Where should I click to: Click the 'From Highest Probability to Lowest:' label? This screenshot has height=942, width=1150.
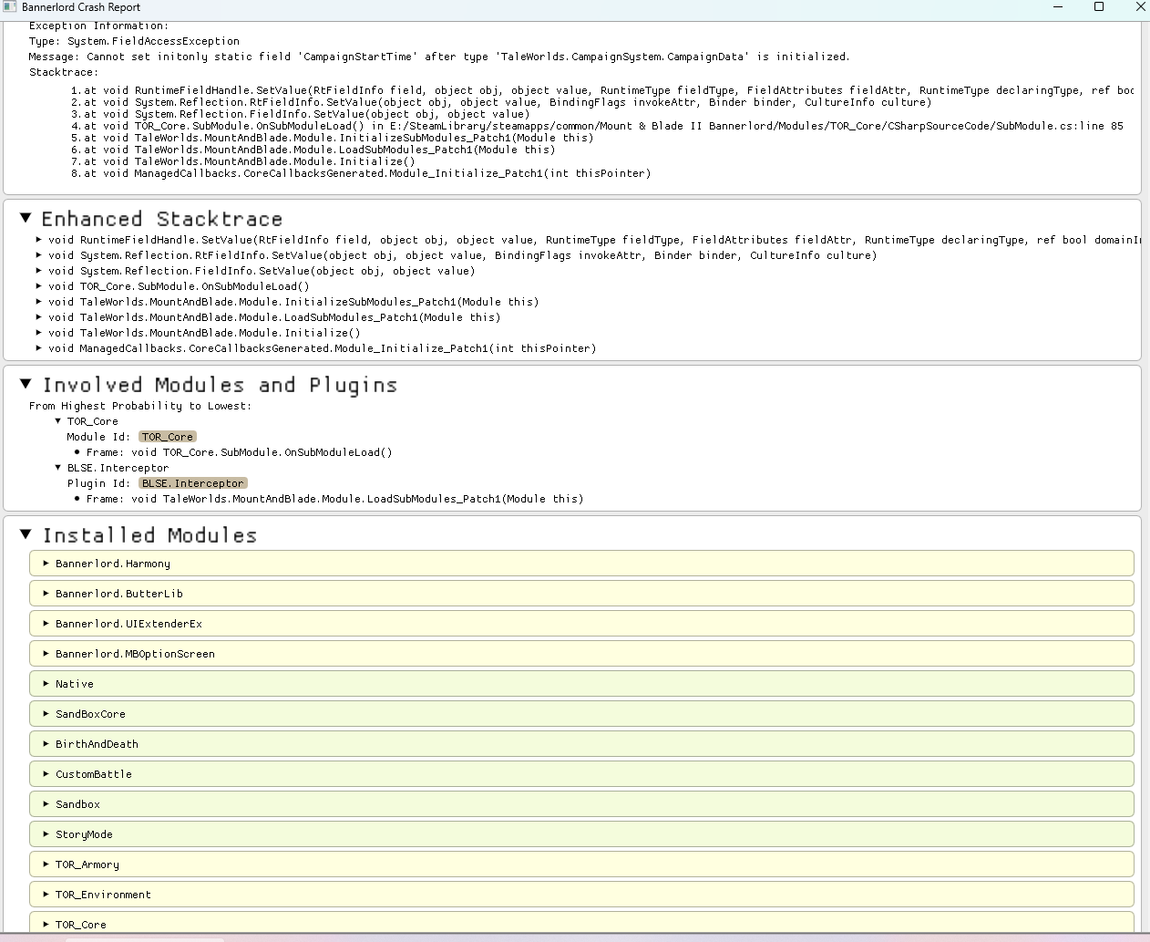(x=140, y=406)
